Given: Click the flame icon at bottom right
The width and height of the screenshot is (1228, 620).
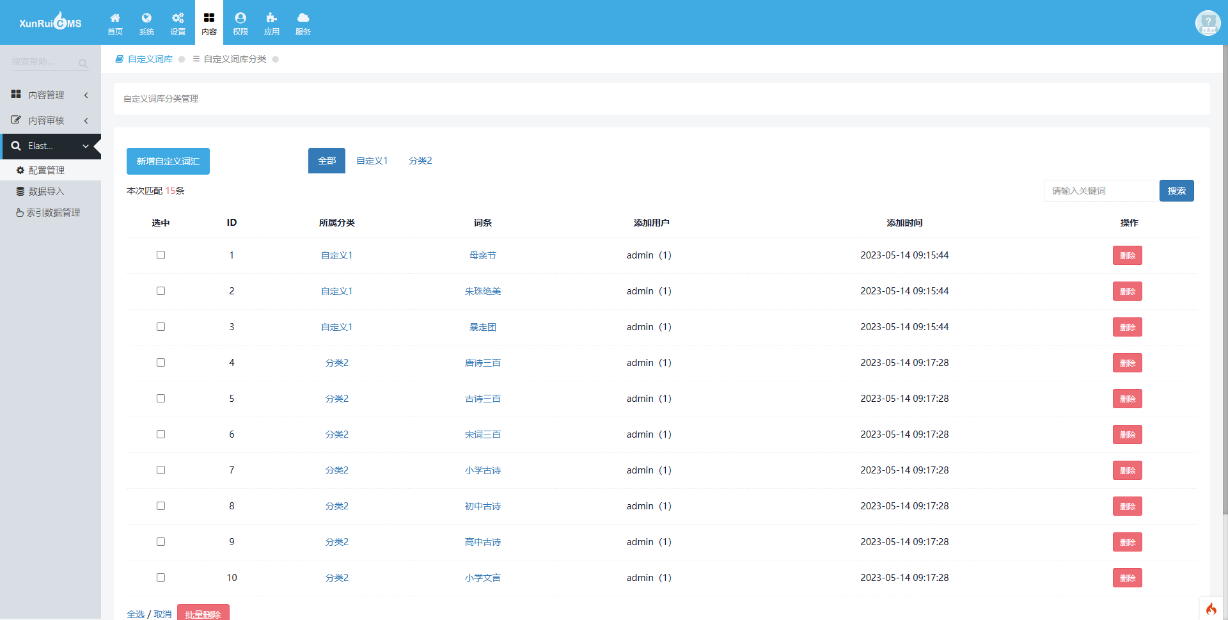Looking at the screenshot, I should pos(1211,608).
